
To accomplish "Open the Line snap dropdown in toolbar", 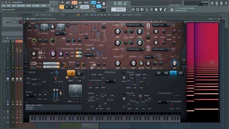I will 101,10.
